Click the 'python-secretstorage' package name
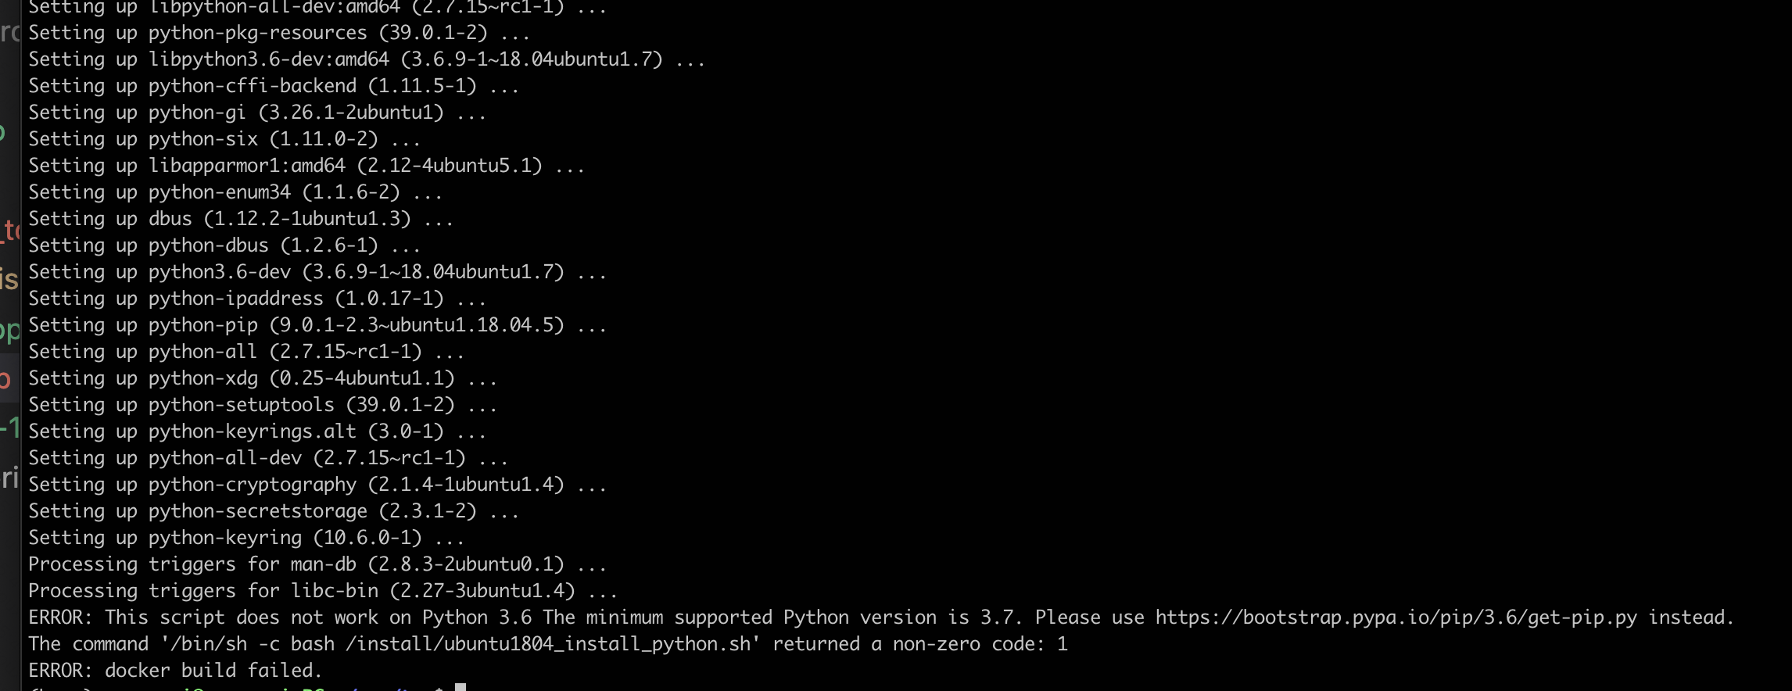The width and height of the screenshot is (1792, 691). [257, 511]
